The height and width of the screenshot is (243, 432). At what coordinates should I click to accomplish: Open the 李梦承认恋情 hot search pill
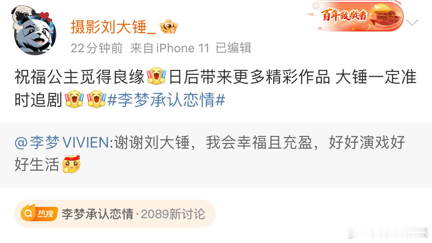pos(115,214)
